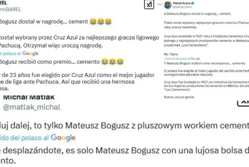Click the laughing emojis after Spanish word "cemento"
The image size is (249, 167).
click(113, 62)
